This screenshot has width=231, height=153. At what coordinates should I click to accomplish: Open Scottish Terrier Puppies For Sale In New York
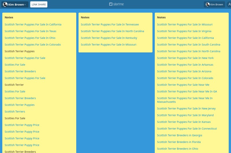tap(185, 58)
